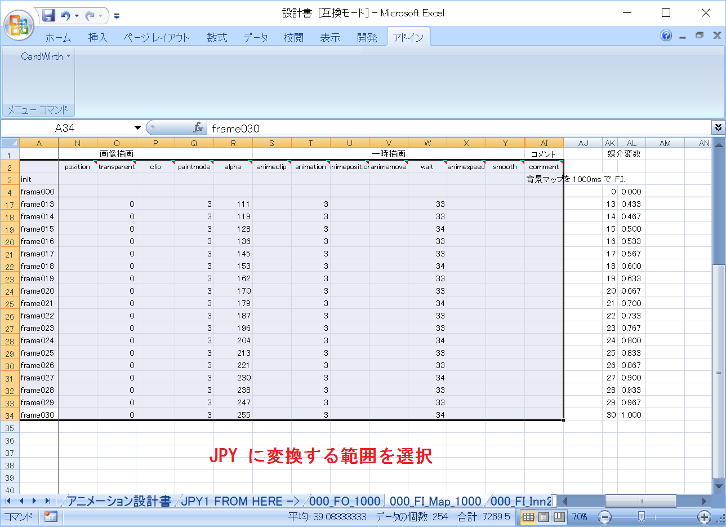Click the 'transparent' header cell

pos(117,167)
